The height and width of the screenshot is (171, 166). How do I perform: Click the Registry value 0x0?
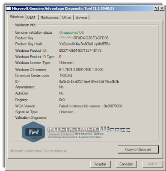(x=62, y=100)
